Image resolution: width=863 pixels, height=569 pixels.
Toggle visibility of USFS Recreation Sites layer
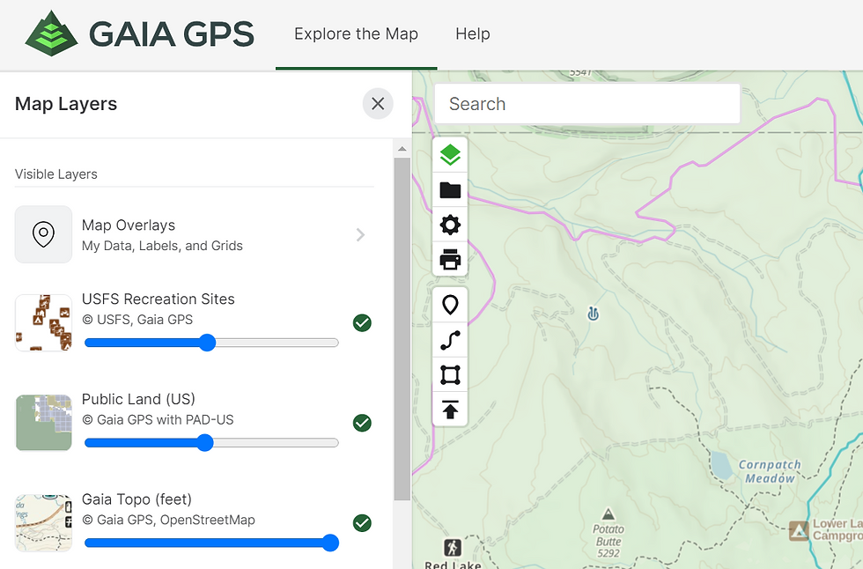coord(362,323)
